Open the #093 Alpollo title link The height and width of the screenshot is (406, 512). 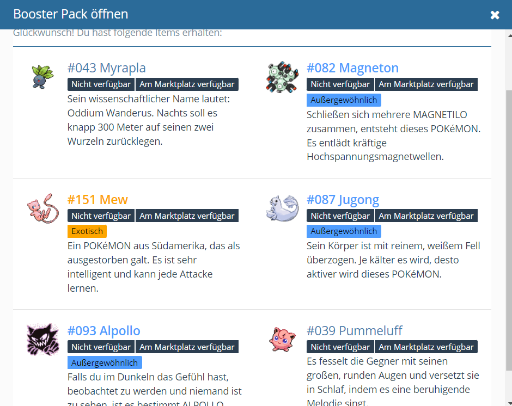point(103,331)
